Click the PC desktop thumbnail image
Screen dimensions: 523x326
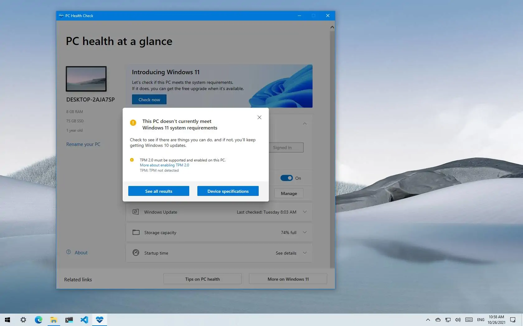tap(86, 79)
